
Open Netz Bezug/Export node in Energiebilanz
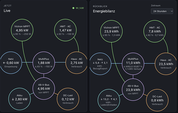[x=100, y=64]
